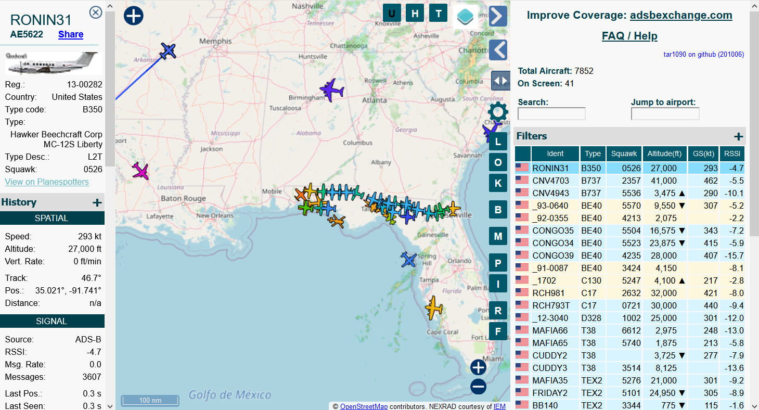Toggle the P map button
759x410 pixels.
tap(498, 263)
